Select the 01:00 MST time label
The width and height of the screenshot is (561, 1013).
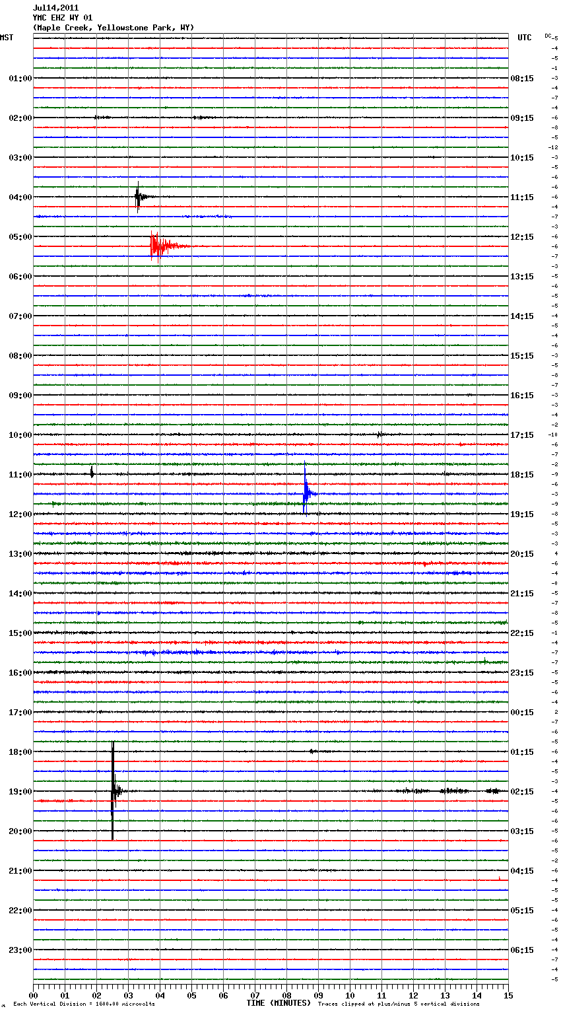tap(20, 79)
